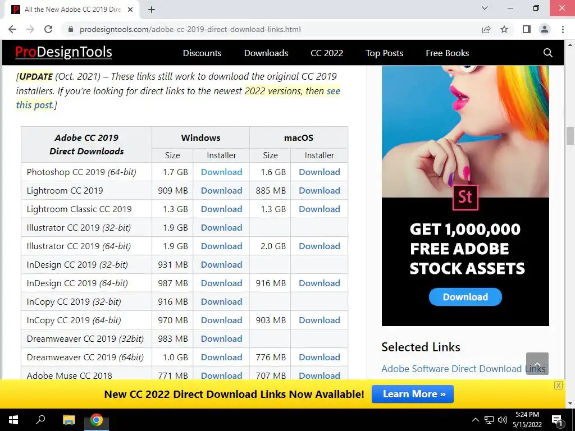Download Photoshop CC 2019 for Windows

(x=221, y=172)
